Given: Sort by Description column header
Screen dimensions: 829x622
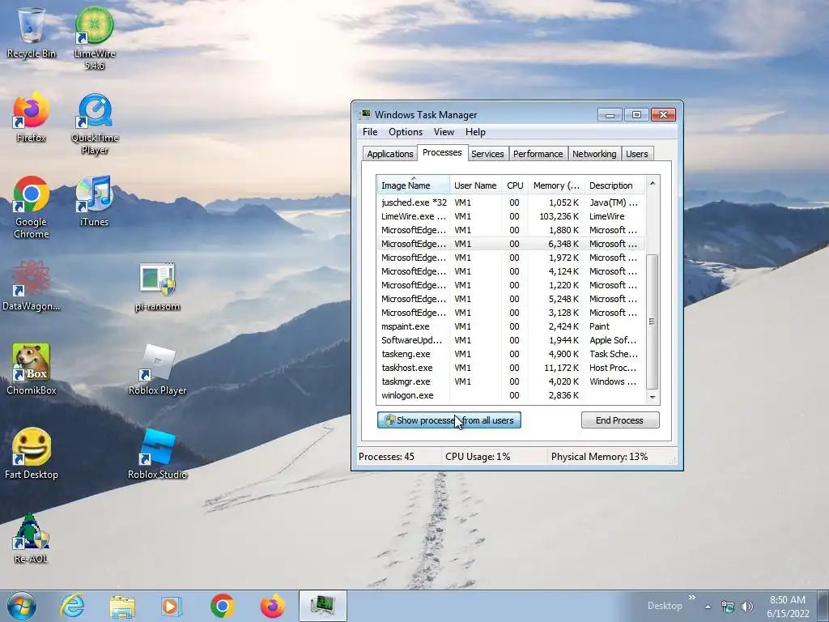Looking at the screenshot, I should pyautogui.click(x=615, y=185).
